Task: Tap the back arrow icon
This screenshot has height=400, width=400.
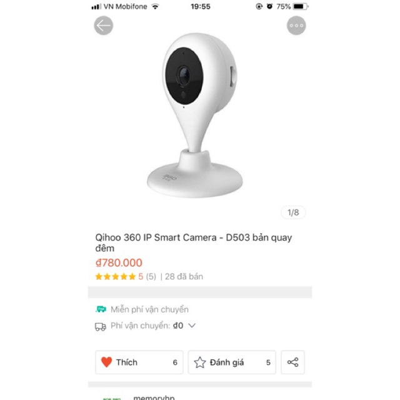Action: coord(103,26)
